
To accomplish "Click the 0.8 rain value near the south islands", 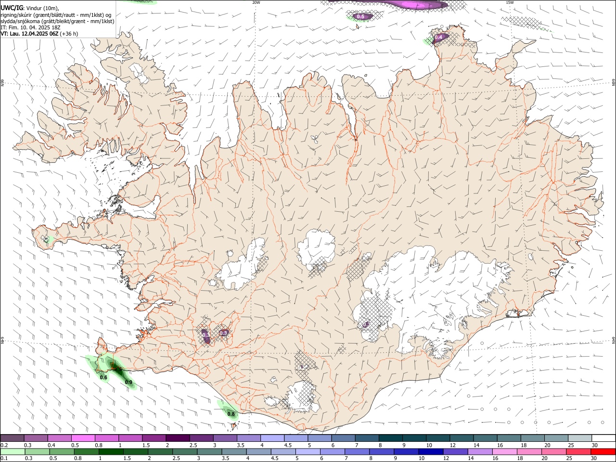I will click(231, 414).
